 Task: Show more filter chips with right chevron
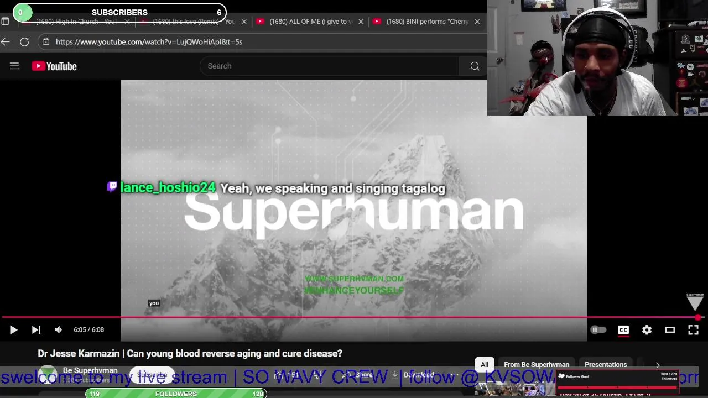coord(658,365)
